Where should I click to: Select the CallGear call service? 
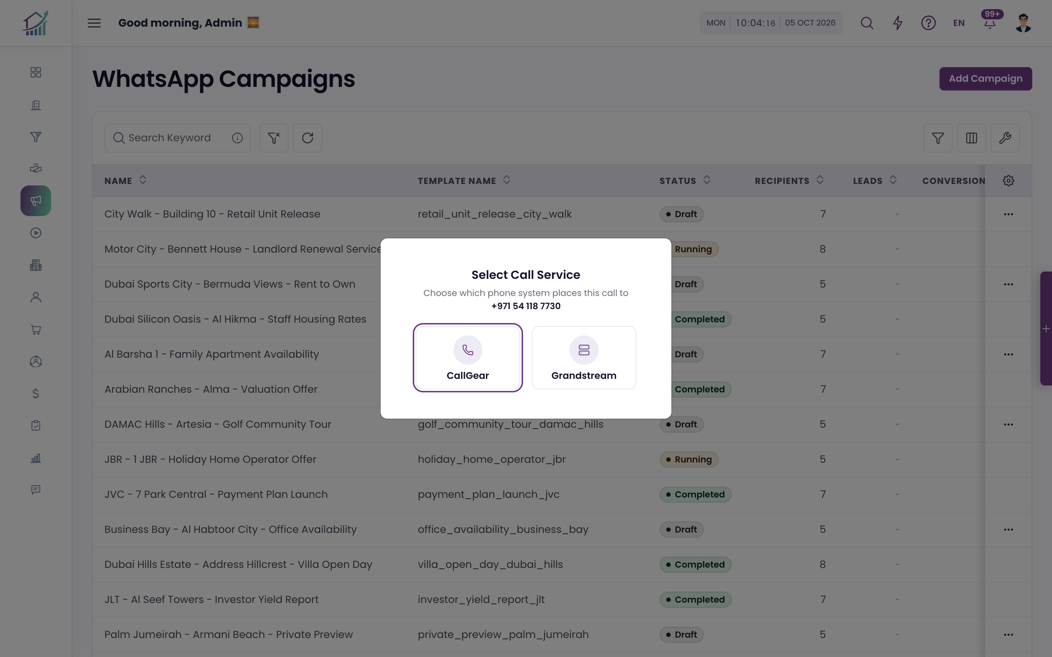pos(468,358)
